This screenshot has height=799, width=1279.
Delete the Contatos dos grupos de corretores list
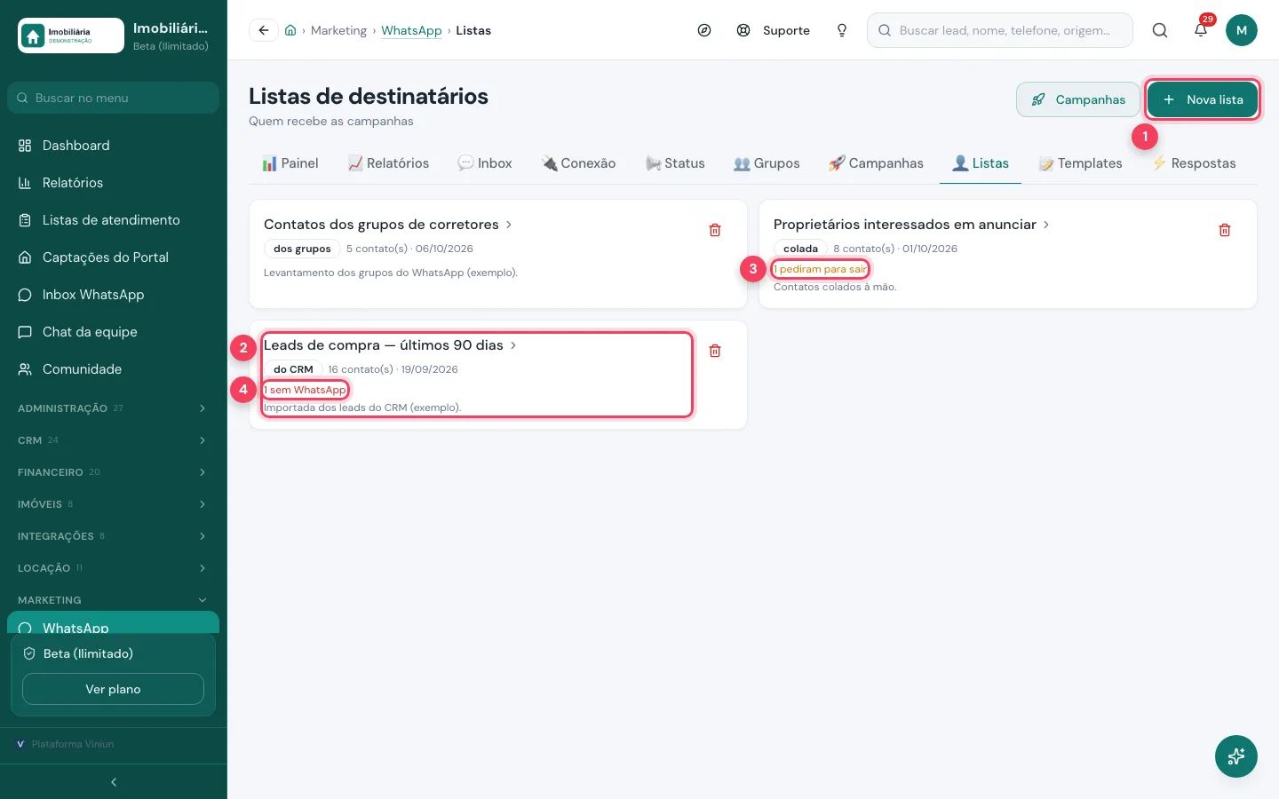715,230
